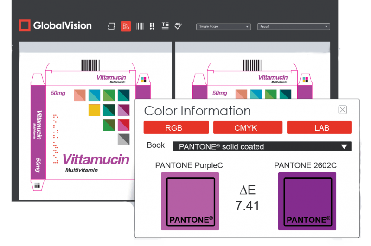Click the PANTONE PurpleC swatch

pos(190,201)
